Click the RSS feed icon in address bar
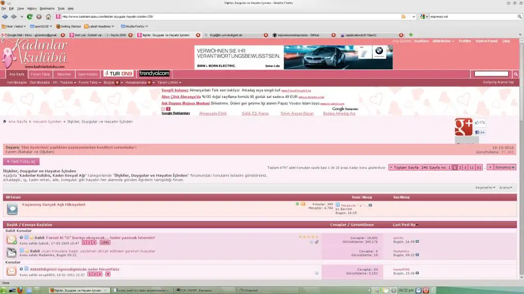Screen dimensions: 524x294 tap(403, 16)
